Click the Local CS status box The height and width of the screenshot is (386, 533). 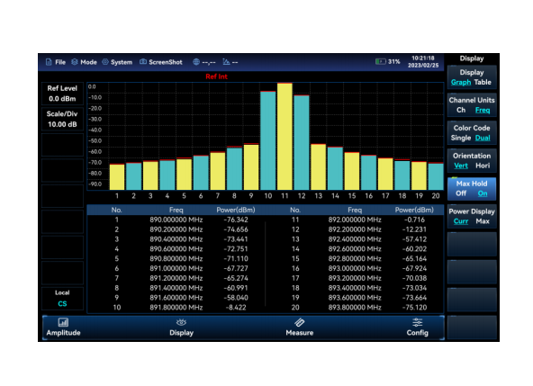pos(62,299)
